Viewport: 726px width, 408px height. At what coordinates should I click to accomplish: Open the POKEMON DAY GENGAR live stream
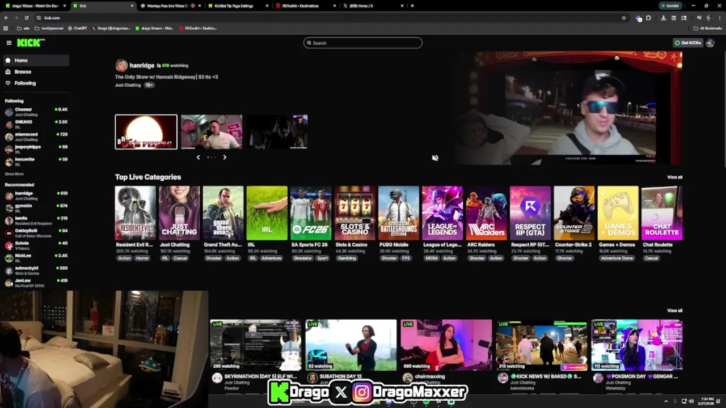(637, 345)
